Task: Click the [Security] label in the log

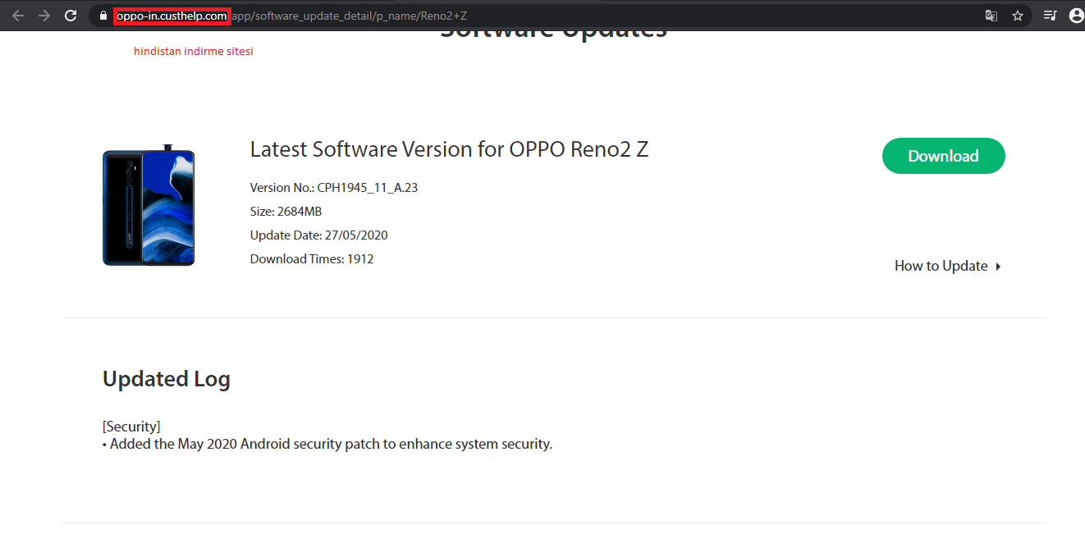Action: [131, 427]
